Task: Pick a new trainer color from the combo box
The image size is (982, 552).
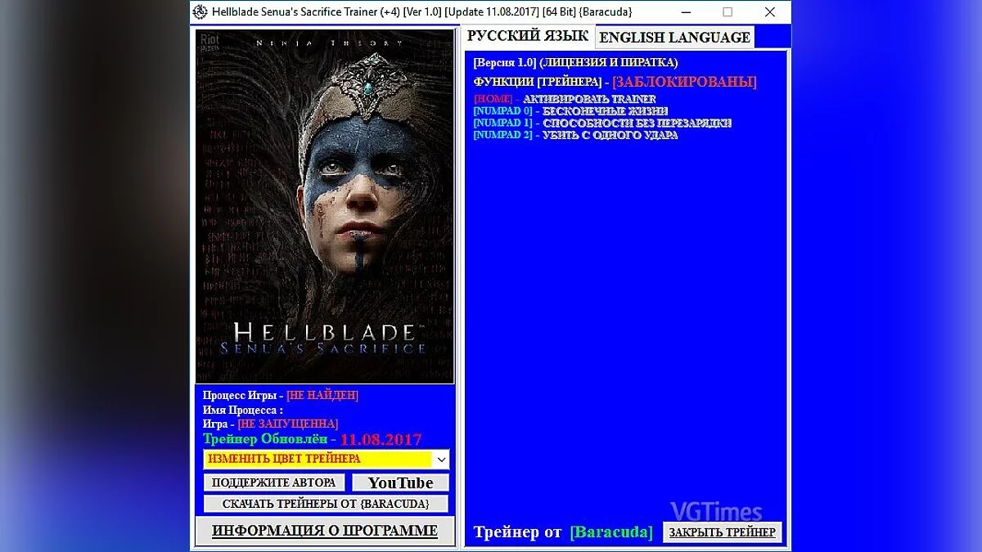Action: pyautogui.click(x=319, y=460)
